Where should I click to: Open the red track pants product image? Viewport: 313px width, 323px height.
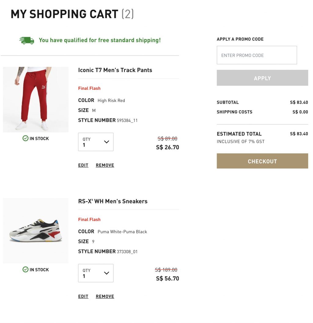[x=36, y=100]
